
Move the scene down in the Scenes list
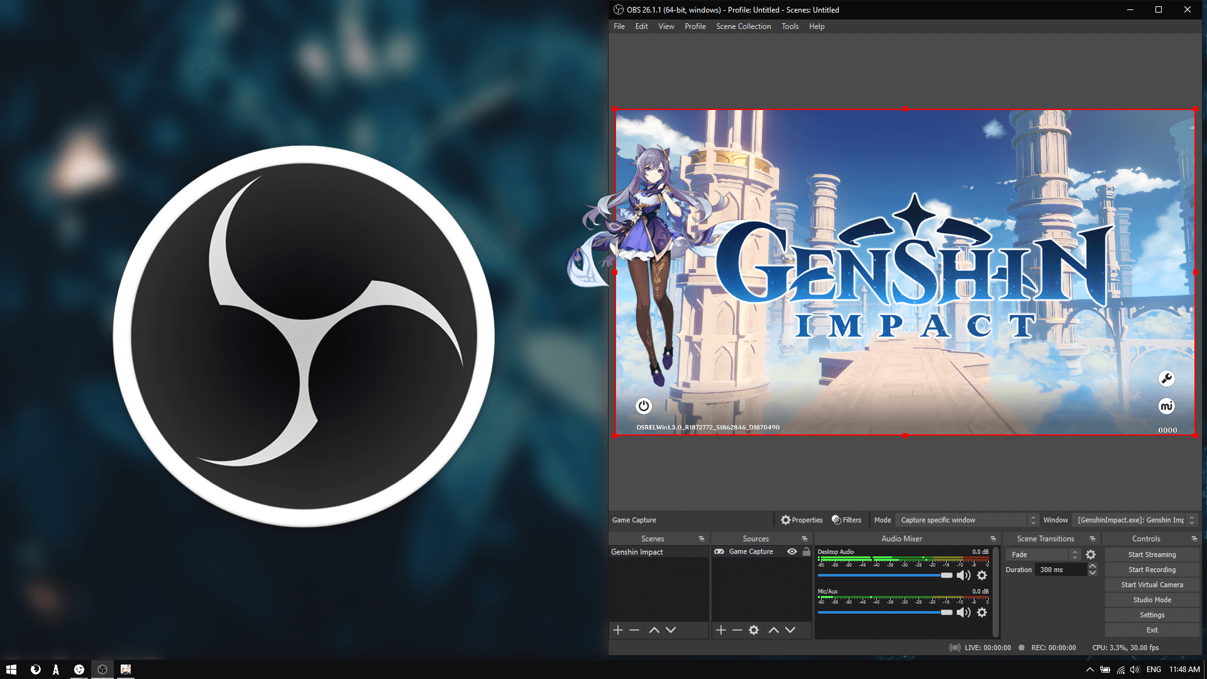[x=671, y=630]
